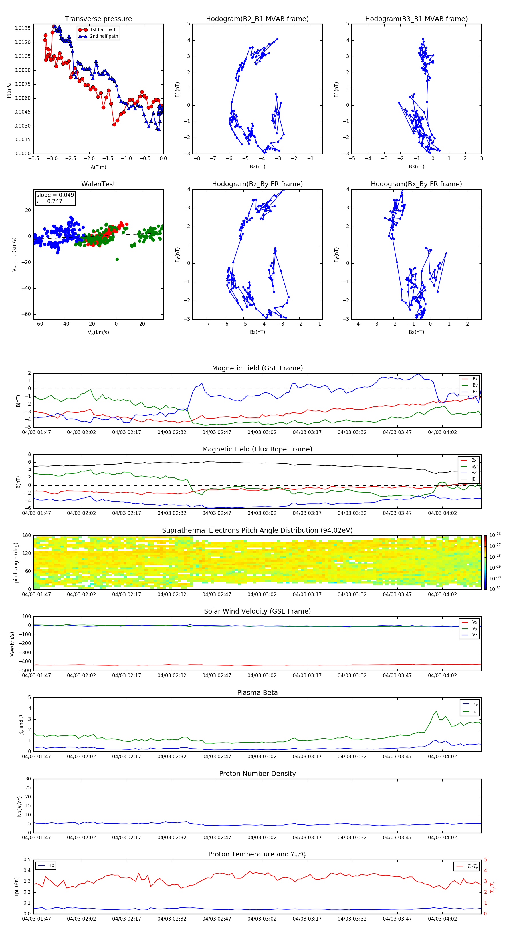Click the red 'Te/Tp' right axis label
Image resolution: width=515 pixels, height=944 pixels.
point(493,887)
